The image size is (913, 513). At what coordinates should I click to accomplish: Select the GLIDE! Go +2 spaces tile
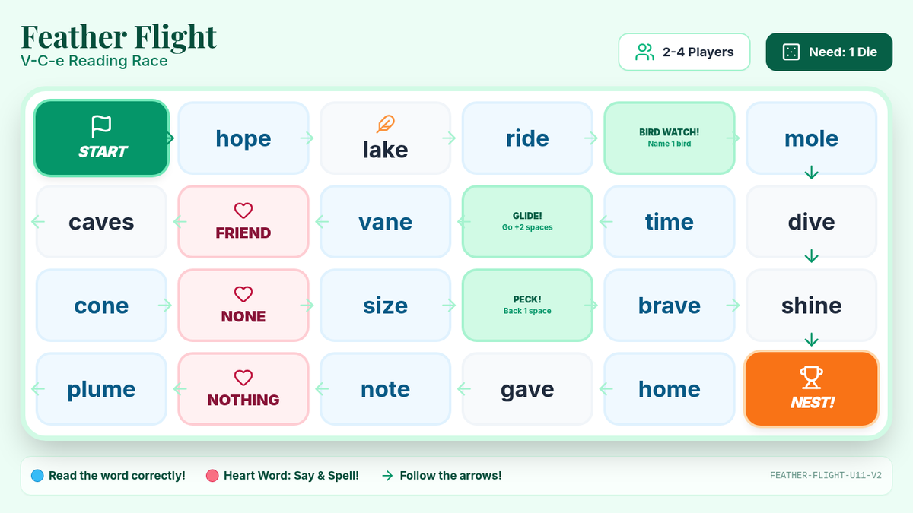click(526, 221)
